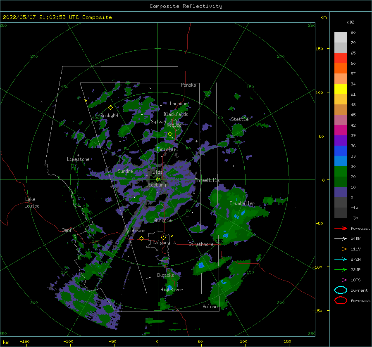Click the Stettler town label
Viewport: 372px width, 347px height.
click(x=241, y=119)
